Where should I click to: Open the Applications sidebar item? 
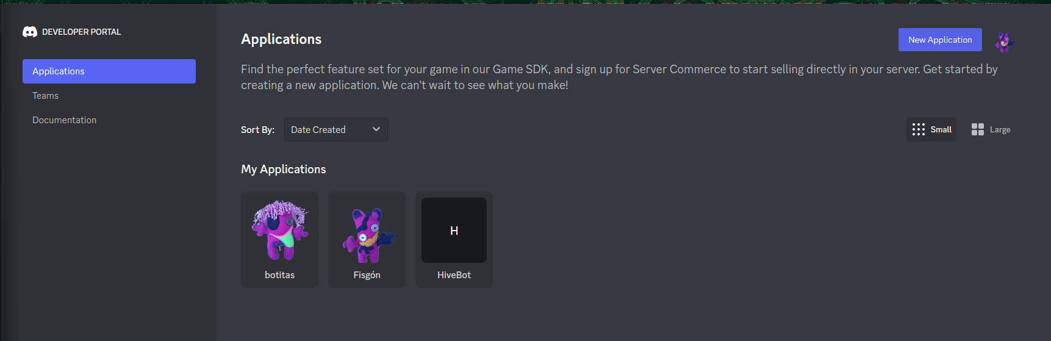tap(109, 71)
